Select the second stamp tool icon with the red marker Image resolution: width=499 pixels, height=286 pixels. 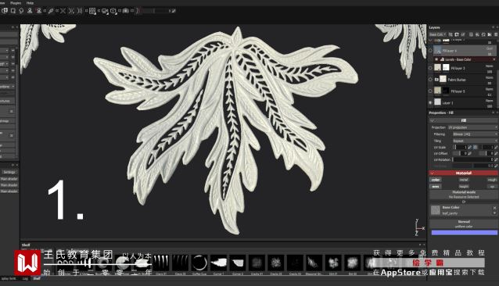[39, 11]
